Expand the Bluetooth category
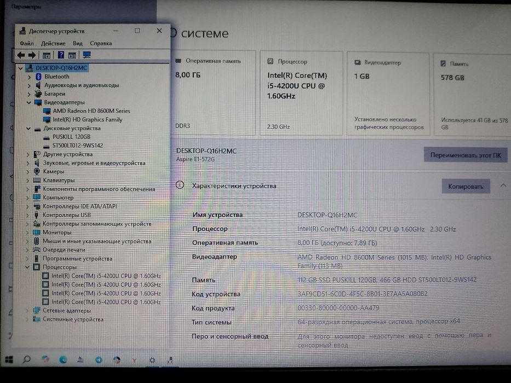 tap(29, 77)
